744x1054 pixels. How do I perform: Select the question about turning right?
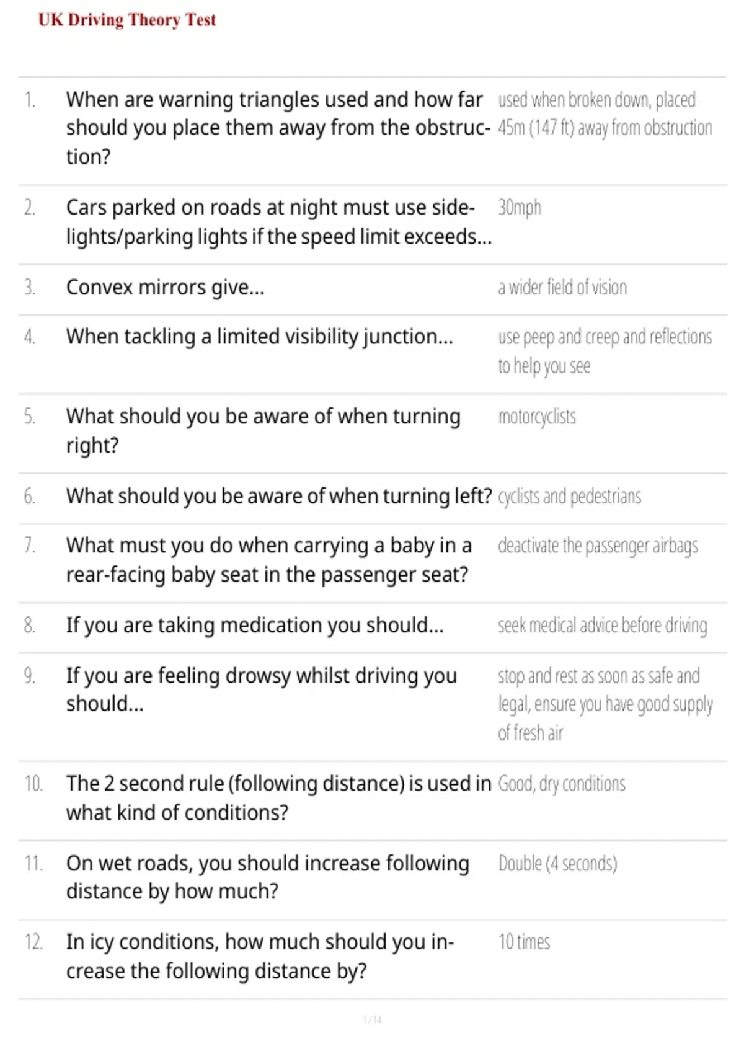(x=263, y=430)
